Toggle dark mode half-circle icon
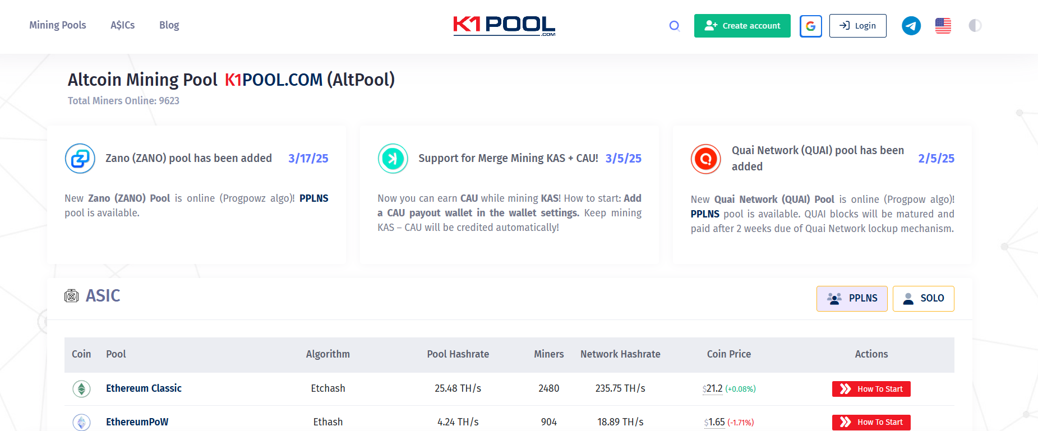Viewport: 1038px width, 431px height. [975, 26]
